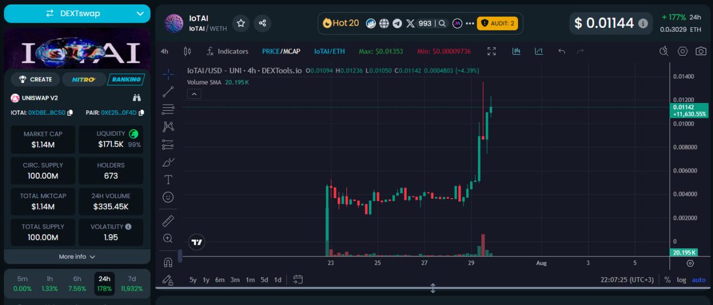Select the pattern drawing tool
This screenshot has height=305, width=713.
tap(168, 126)
